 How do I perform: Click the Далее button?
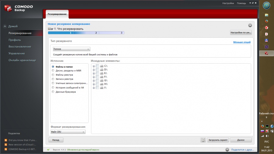241,140
